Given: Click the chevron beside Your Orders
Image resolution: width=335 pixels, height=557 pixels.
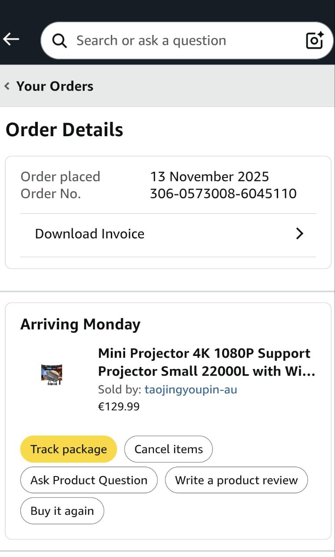Looking at the screenshot, I should point(7,86).
